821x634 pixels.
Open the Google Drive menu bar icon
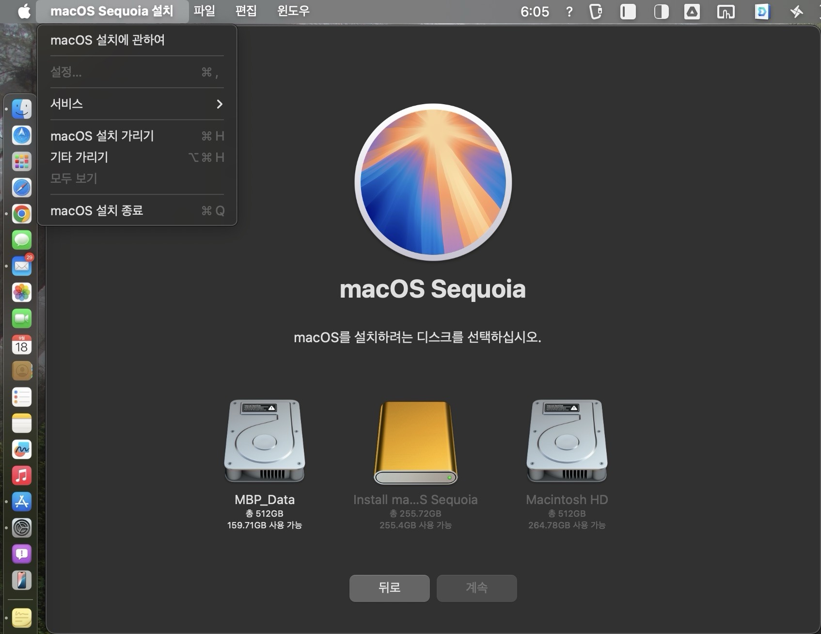(692, 12)
